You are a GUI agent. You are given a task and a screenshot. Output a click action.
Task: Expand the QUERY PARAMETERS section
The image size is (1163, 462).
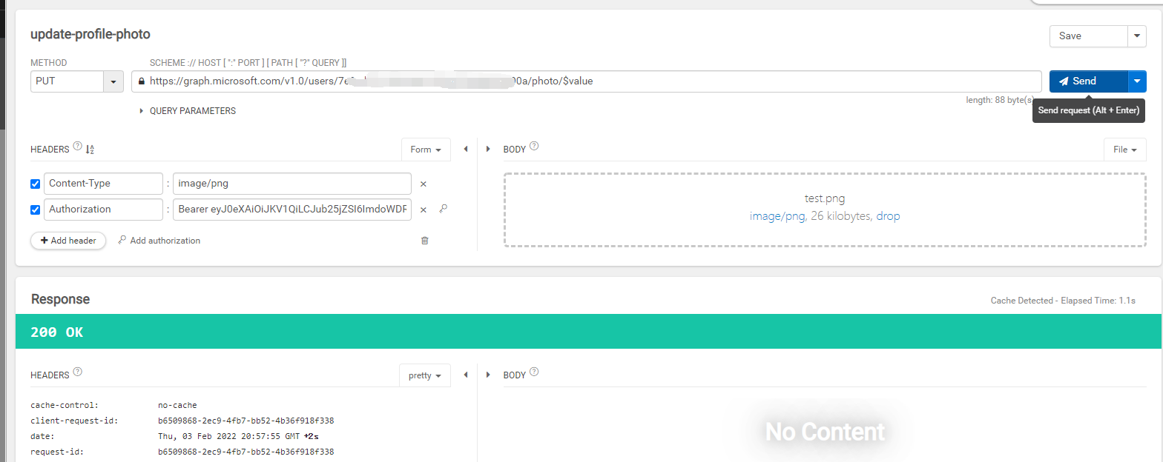[x=188, y=111]
